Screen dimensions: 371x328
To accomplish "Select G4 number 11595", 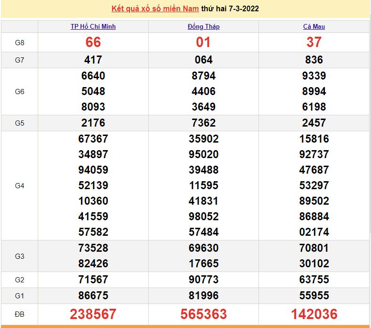I will click(x=203, y=185).
